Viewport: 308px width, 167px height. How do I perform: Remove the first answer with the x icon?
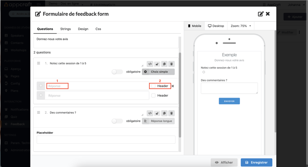tap(173, 86)
